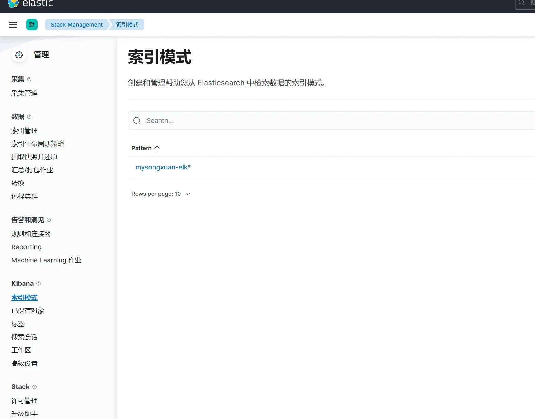Click help icon next to Kibana heading
The height and width of the screenshot is (419, 535).
point(39,284)
